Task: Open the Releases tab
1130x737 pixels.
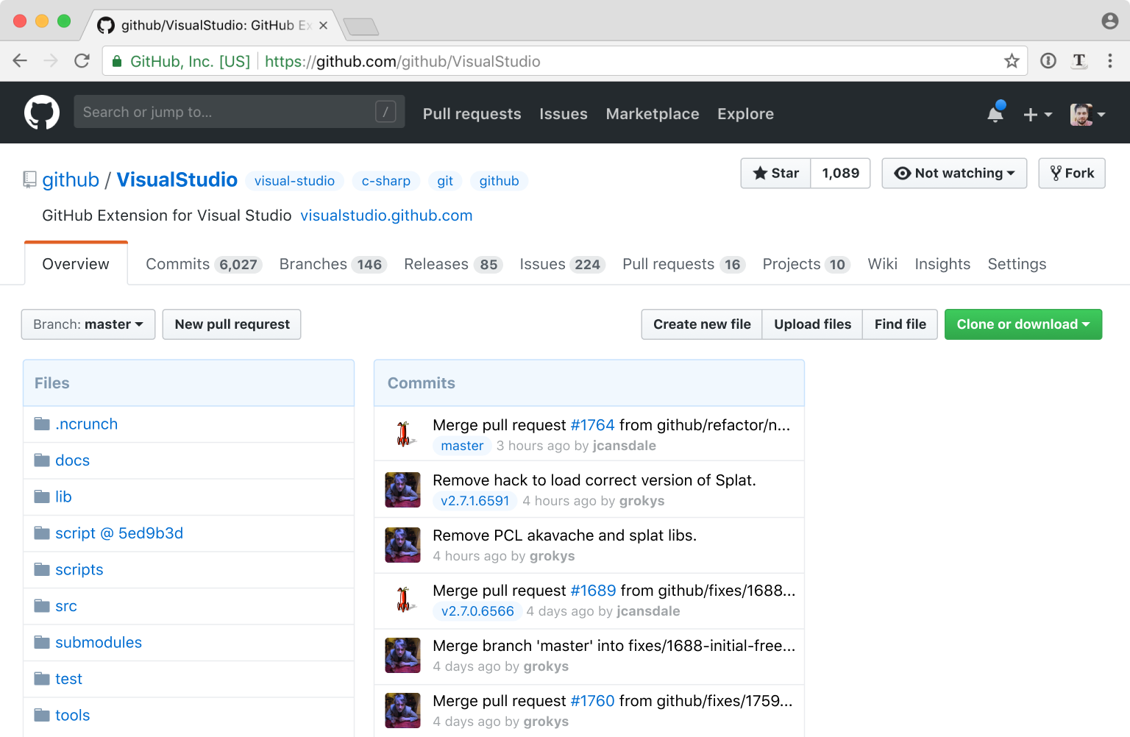Action: tap(452, 264)
